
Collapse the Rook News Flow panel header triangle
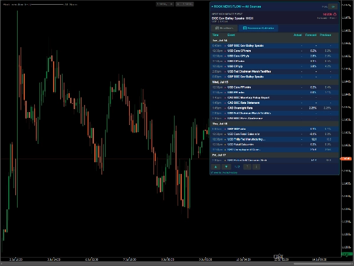212,6
